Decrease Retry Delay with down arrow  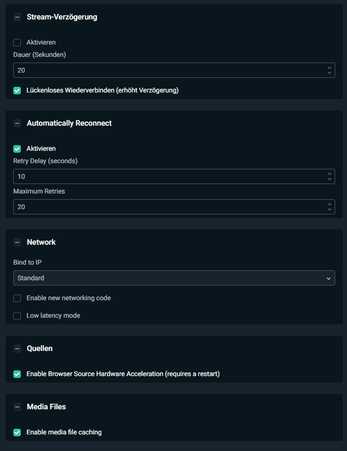[x=329, y=179]
